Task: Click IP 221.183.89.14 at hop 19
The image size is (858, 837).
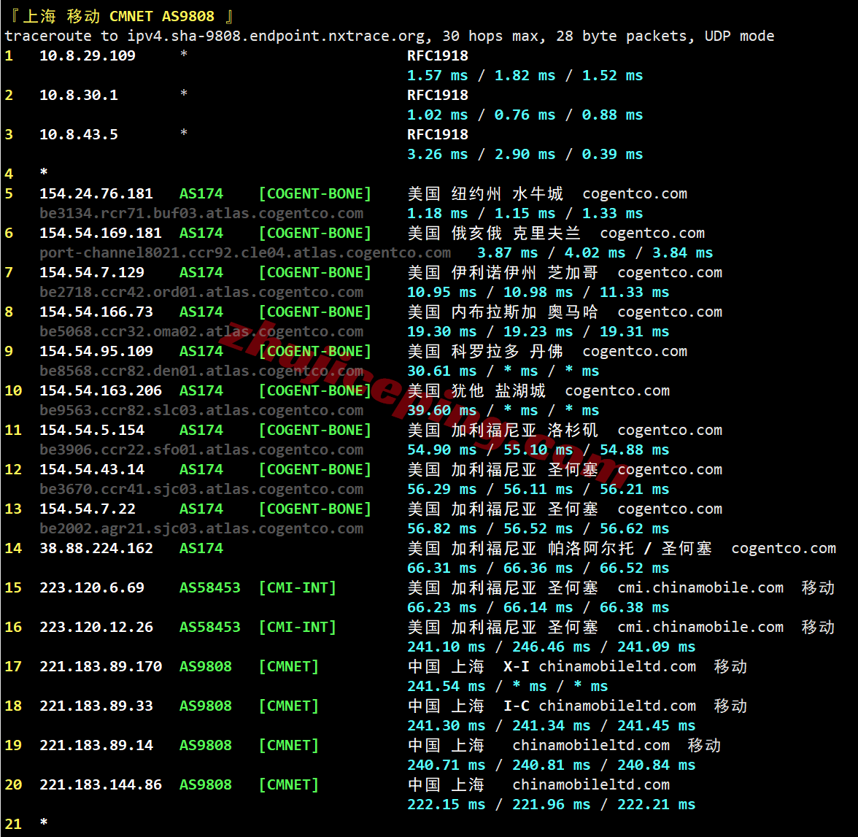Action: point(96,746)
